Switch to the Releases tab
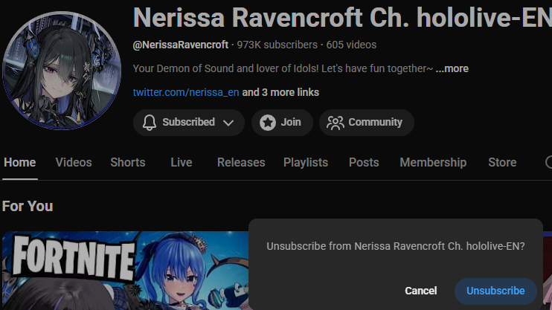The height and width of the screenshot is (310, 552). point(241,163)
